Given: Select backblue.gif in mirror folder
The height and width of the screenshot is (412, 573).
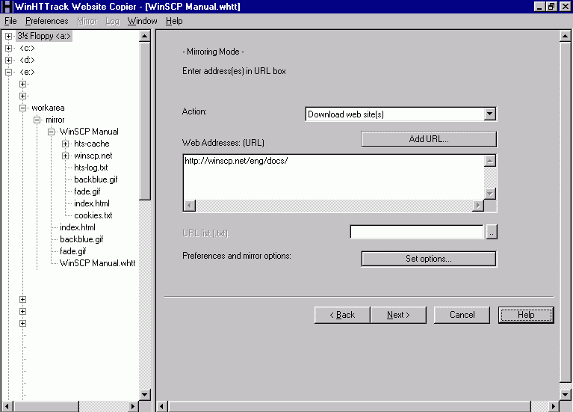Looking at the screenshot, I should (x=81, y=239).
